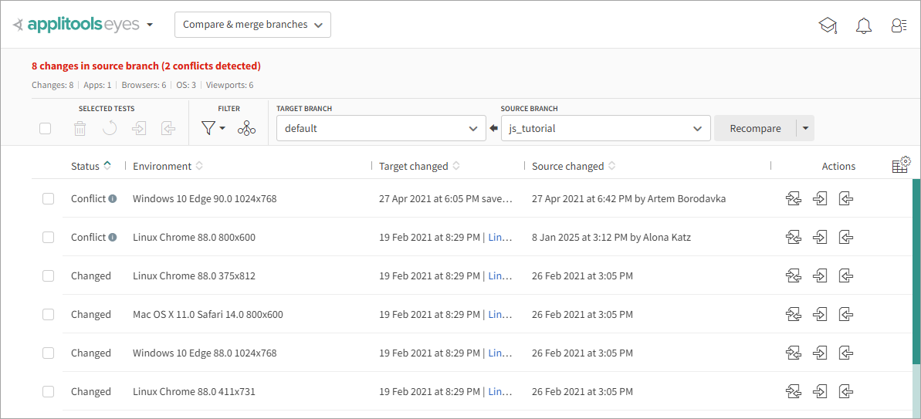Open the user account menu icon
Screen dimensions: 921x419
click(899, 25)
